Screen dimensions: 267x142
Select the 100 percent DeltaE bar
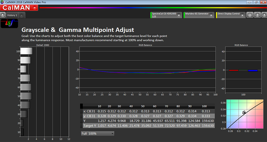(26, 51)
